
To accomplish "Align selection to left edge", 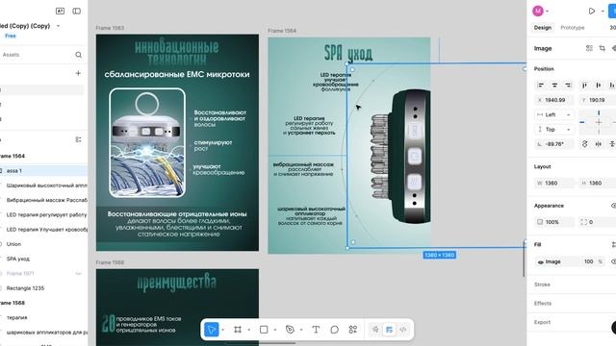I will click(x=541, y=86).
